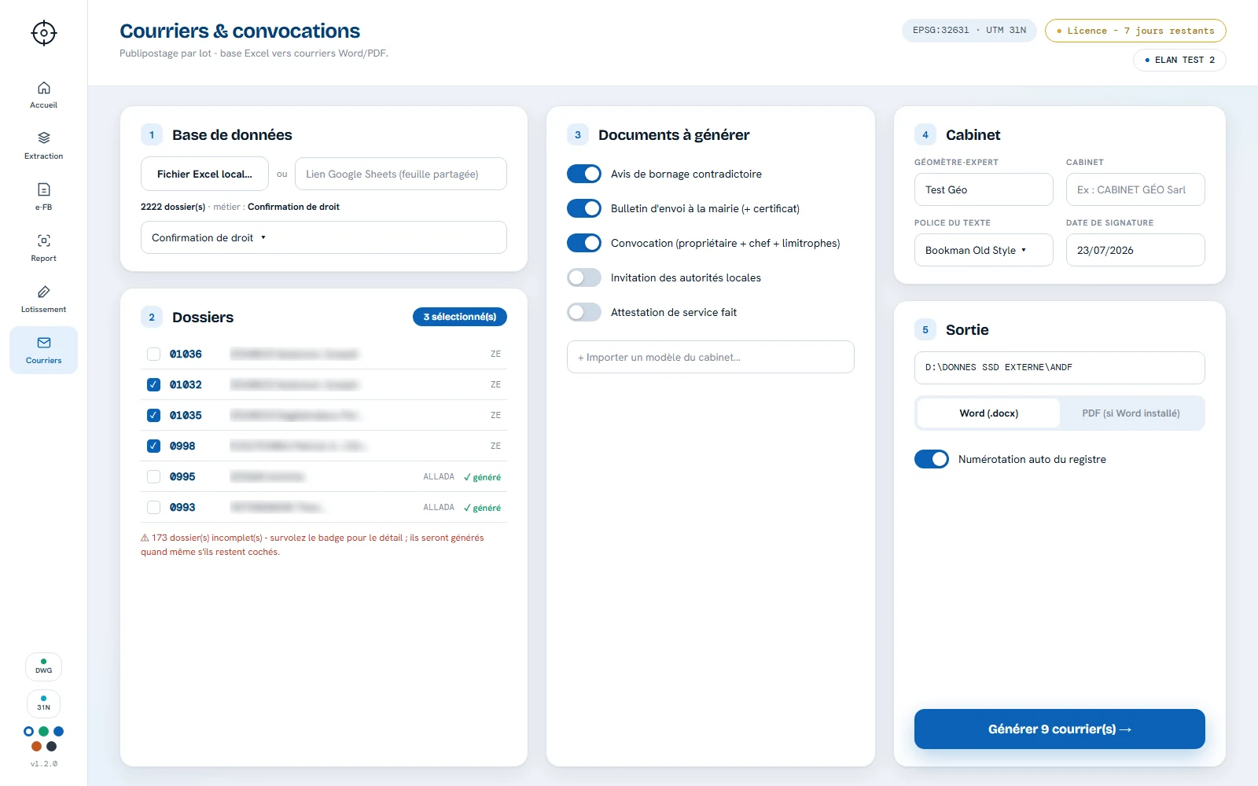
Task: Click the EPSG:32631 UTM 31N badge
Action: pyautogui.click(x=969, y=31)
